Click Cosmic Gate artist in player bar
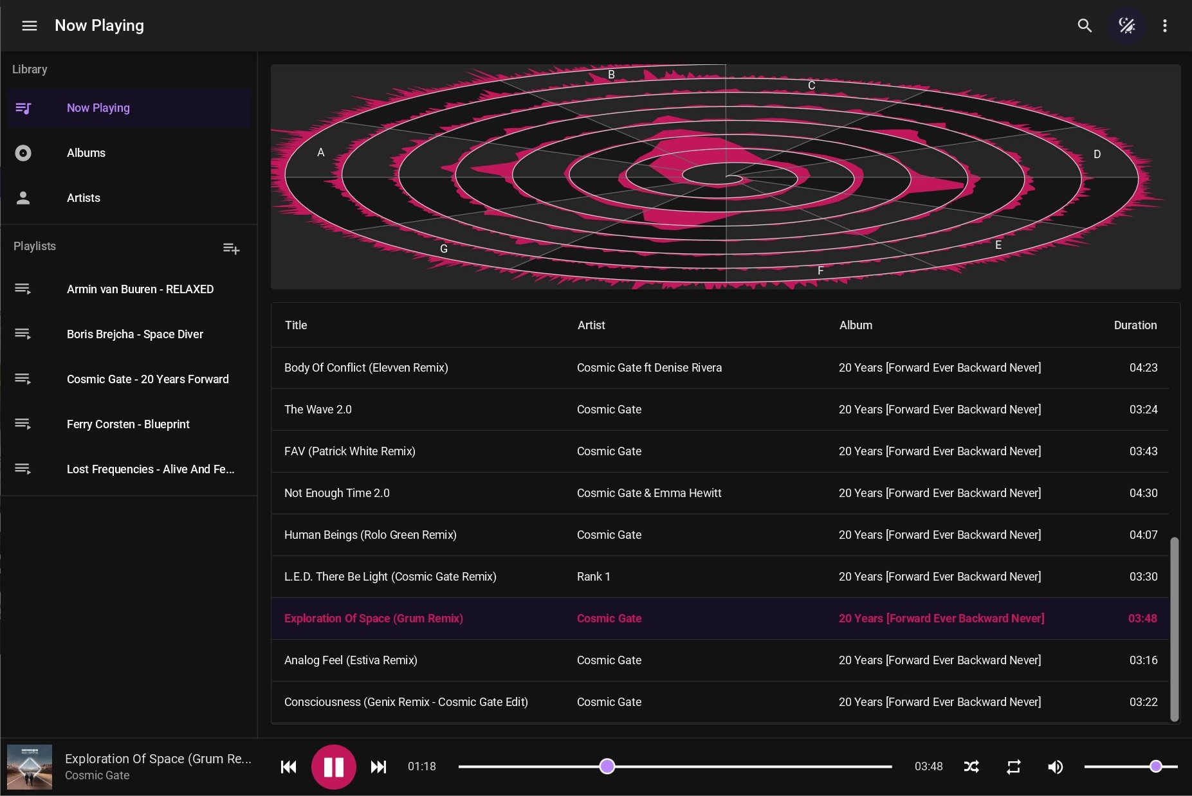Image resolution: width=1192 pixels, height=796 pixels. 97,775
